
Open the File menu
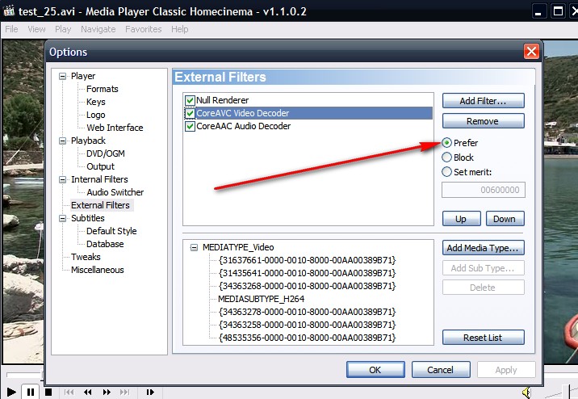pos(11,29)
